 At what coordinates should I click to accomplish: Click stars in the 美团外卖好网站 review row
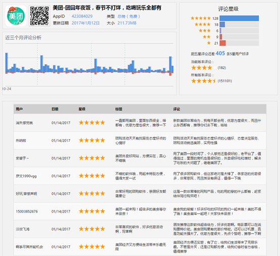[92, 158]
